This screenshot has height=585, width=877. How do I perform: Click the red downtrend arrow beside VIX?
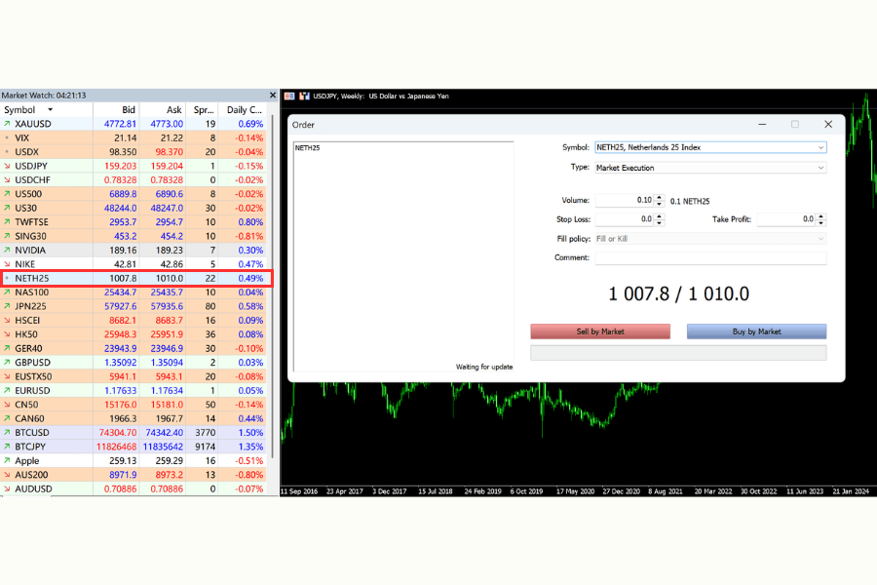click(8, 137)
